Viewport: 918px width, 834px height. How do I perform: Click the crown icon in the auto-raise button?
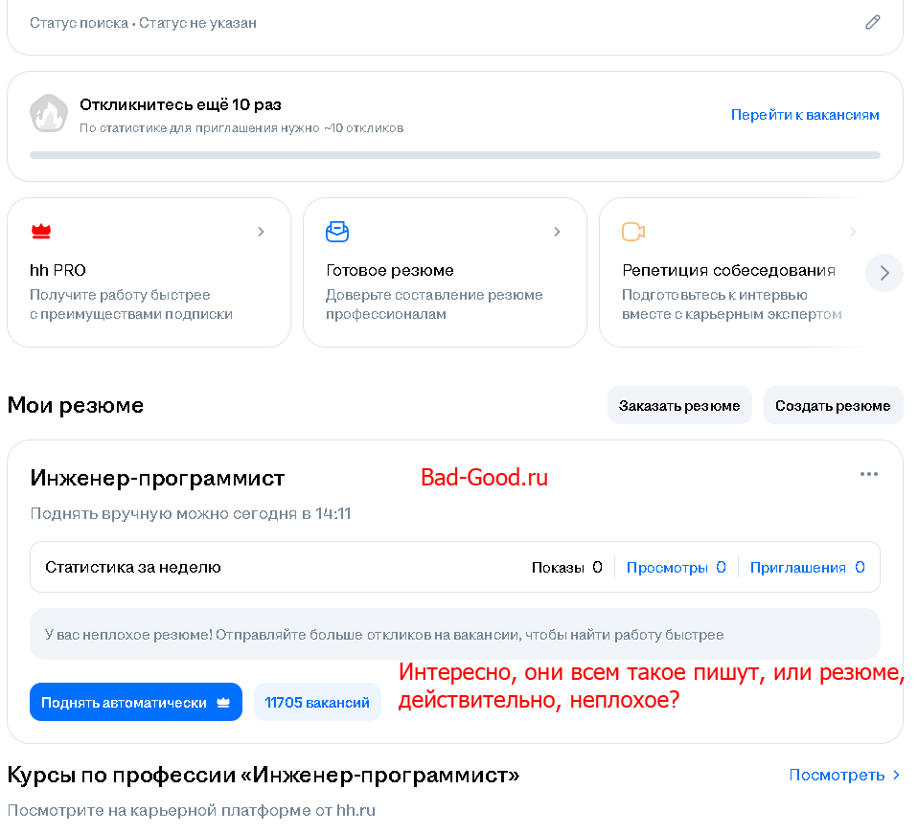223,703
